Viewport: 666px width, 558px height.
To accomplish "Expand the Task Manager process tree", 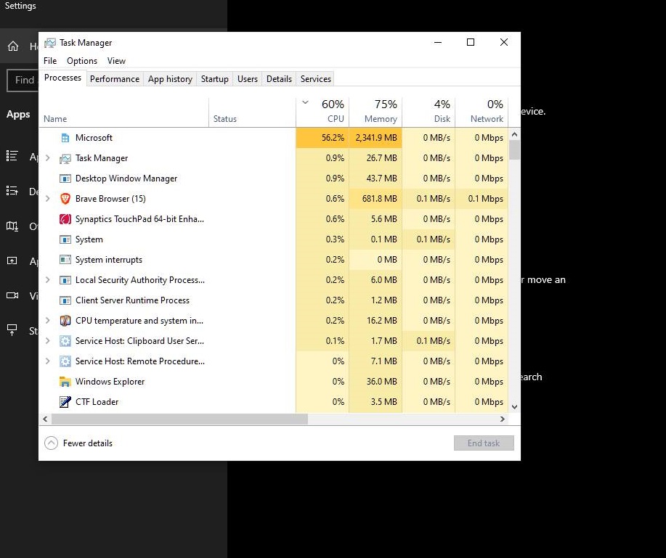I will (x=47, y=157).
